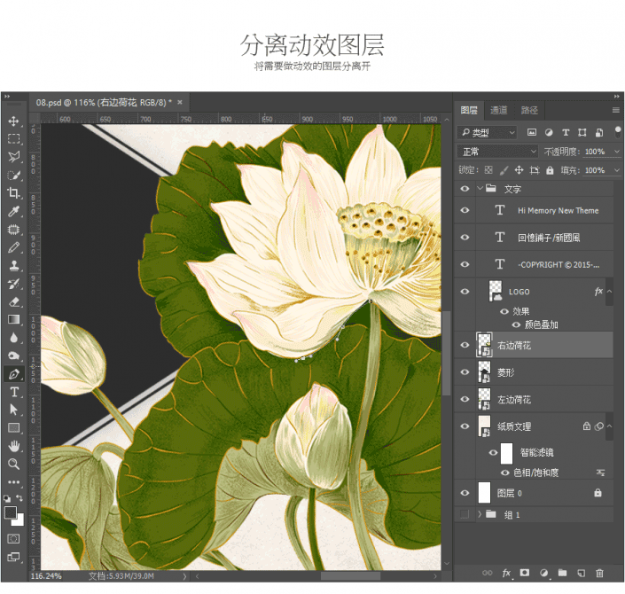The width and height of the screenshot is (625, 594).
Task: Select the Rectangle shape tool
Action: coord(13,427)
